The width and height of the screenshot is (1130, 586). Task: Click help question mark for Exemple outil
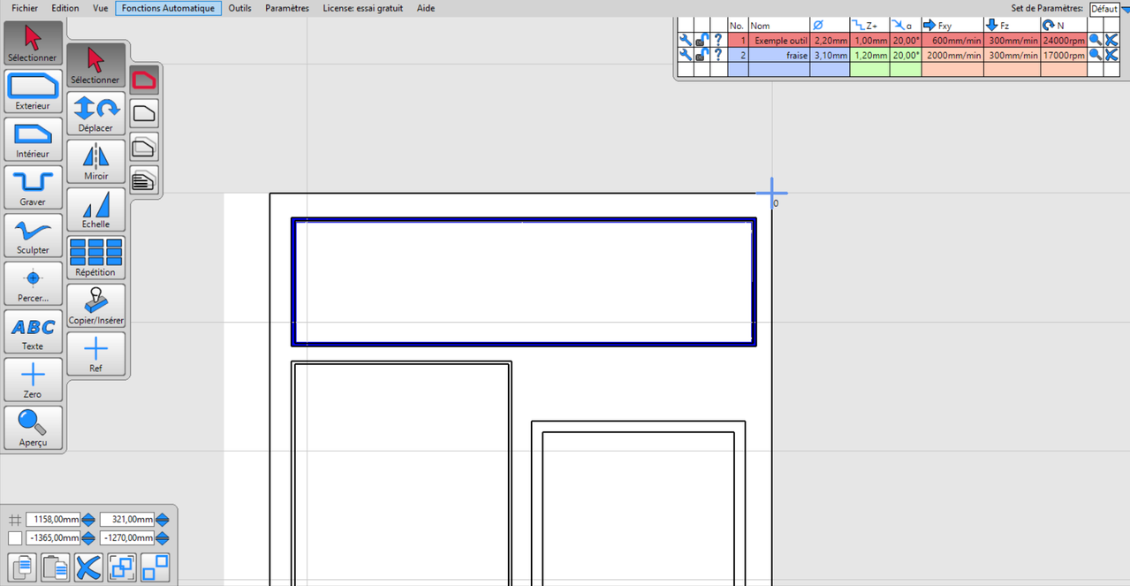(x=718, y=41)
